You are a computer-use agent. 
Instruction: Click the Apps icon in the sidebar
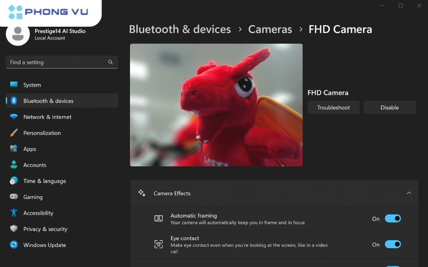(x=14, y=149)
